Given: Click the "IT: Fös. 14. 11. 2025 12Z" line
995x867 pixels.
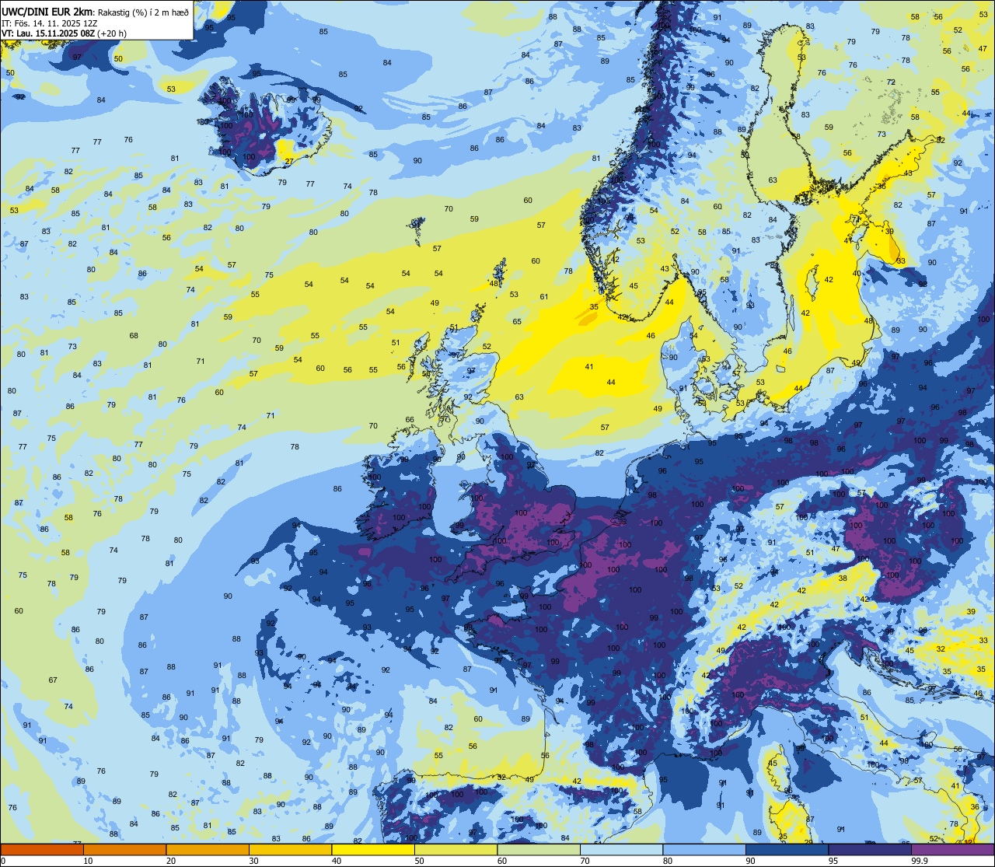Looking at the screenshot, I should 50,23.
